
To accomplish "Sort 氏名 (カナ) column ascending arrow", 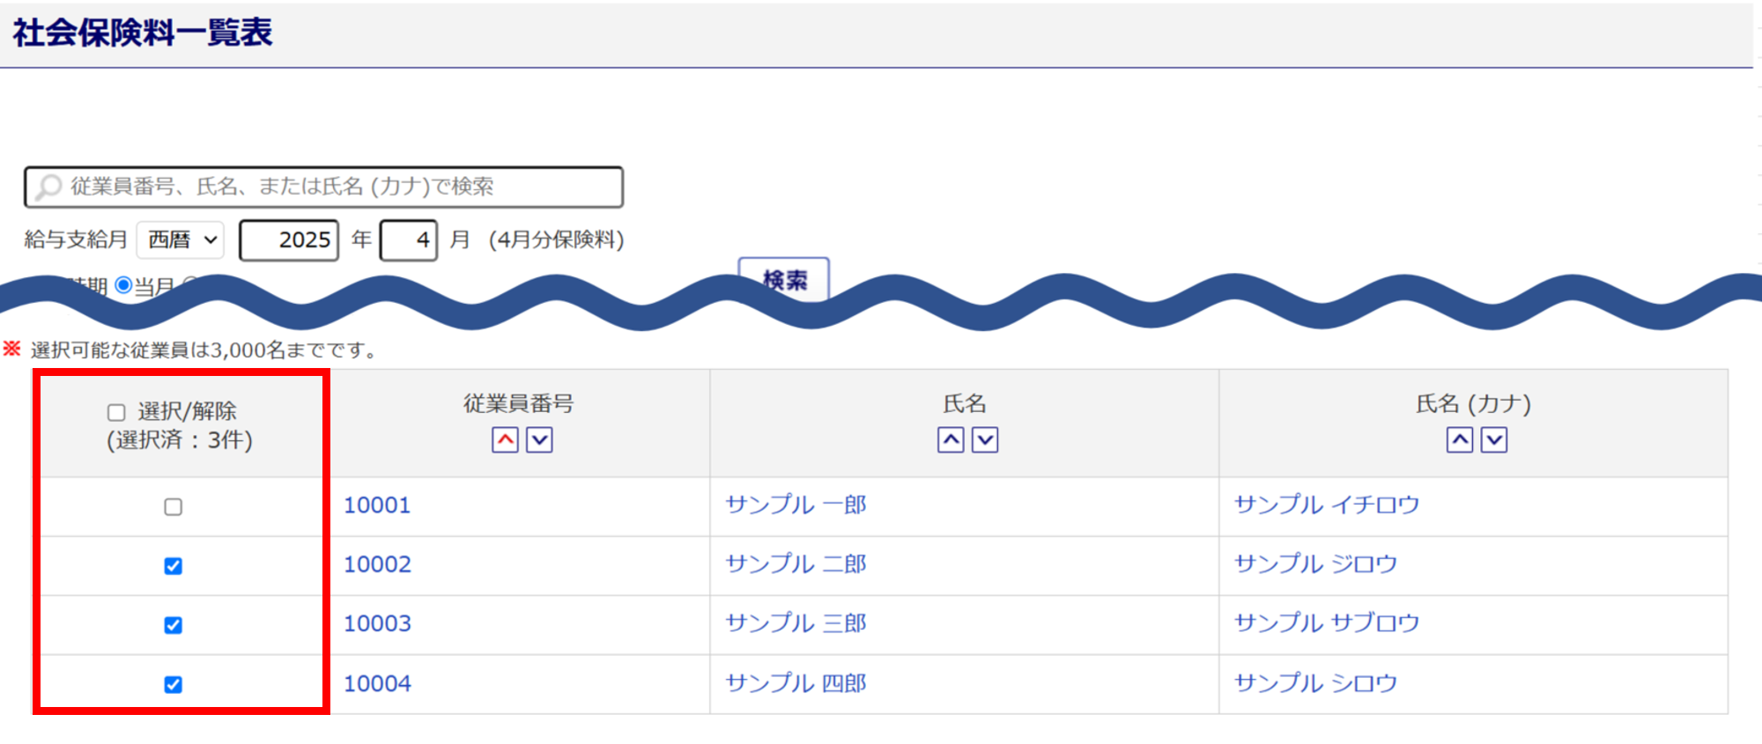I will [x=1460, y=440].
